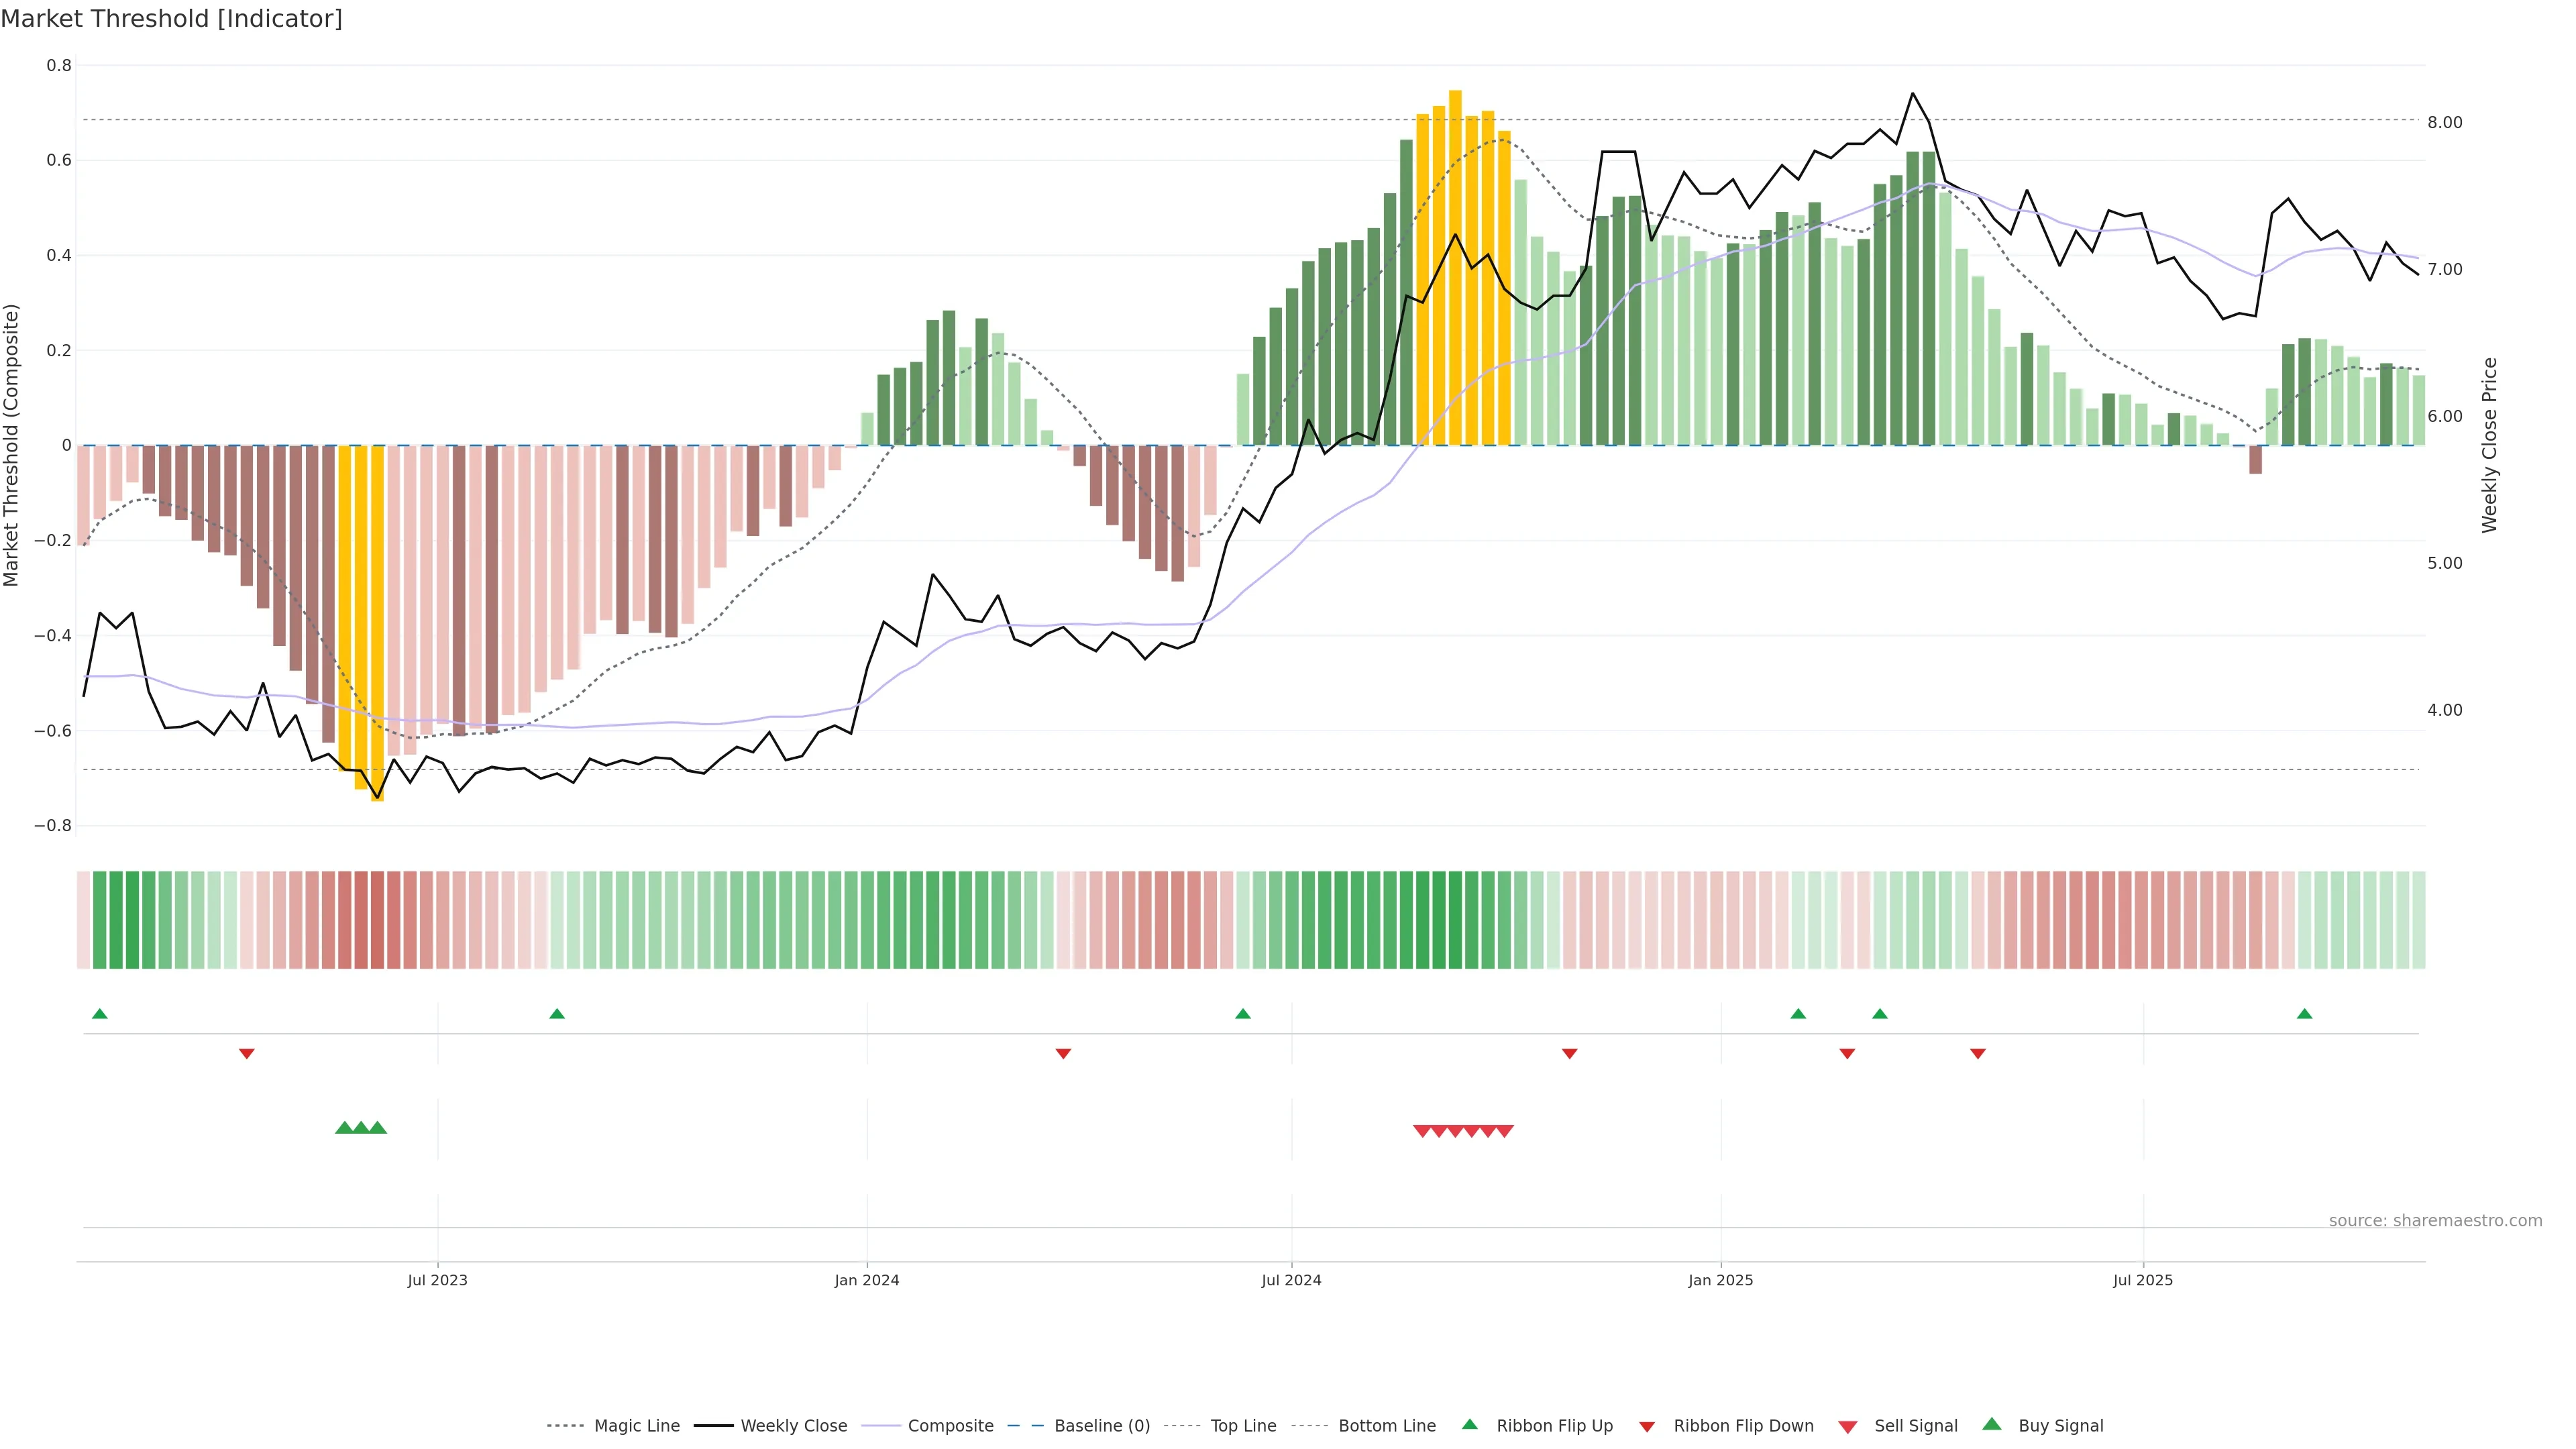2576x1449 pixels.
Task: Toggle the Baseline (0) legend entry
Action: point(1101,1426)
